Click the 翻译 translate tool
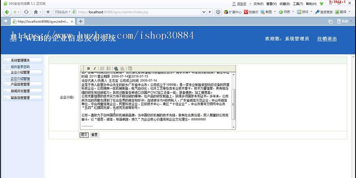 pos(341,12)
